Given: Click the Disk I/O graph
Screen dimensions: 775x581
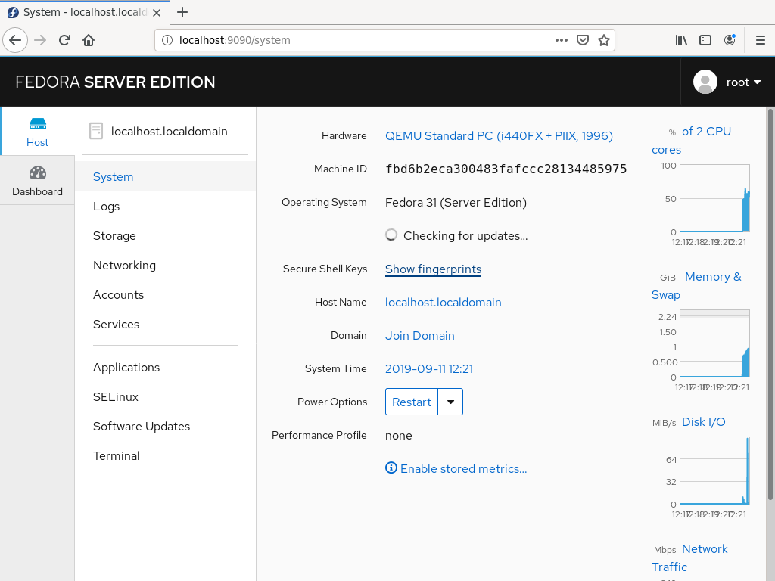Looking at the screenshot, I should coord(714,471).
